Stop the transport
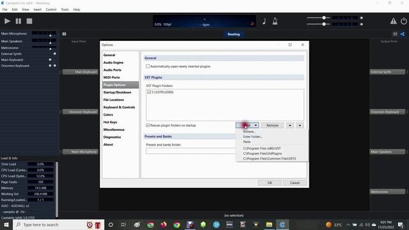Screen dimensions: 409x230 (x=29, y=21)
